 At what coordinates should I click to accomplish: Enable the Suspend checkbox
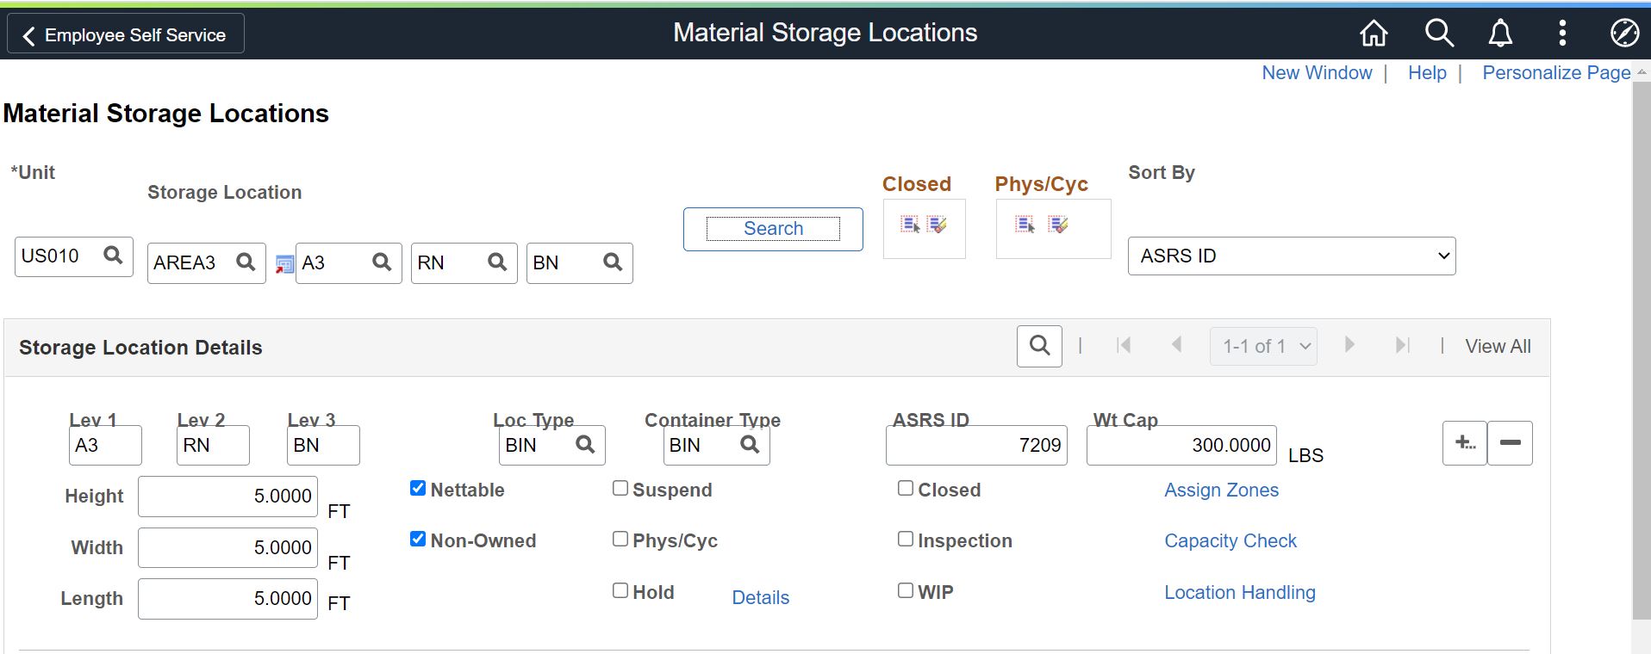pyautogui.click(x=620, y=489)
